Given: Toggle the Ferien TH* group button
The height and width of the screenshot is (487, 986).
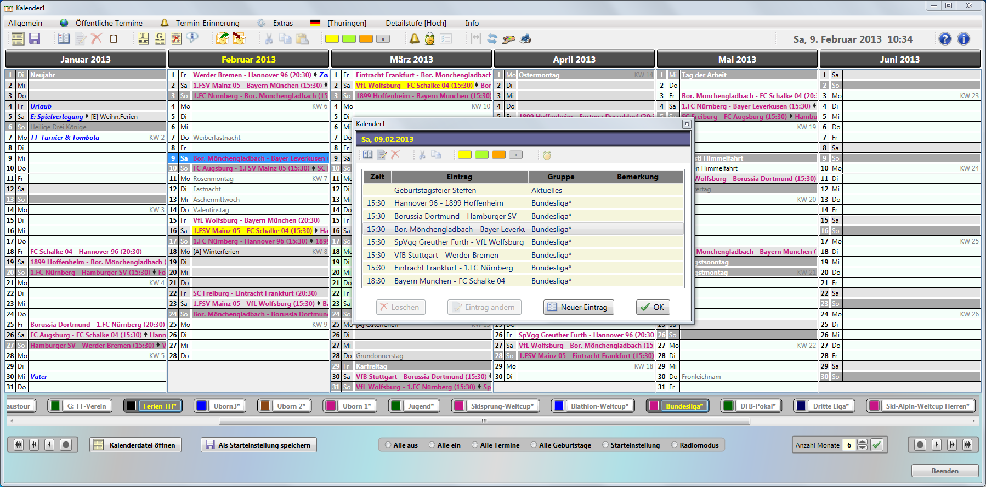Looking at the screenshot, I should (x=153, y=406).
